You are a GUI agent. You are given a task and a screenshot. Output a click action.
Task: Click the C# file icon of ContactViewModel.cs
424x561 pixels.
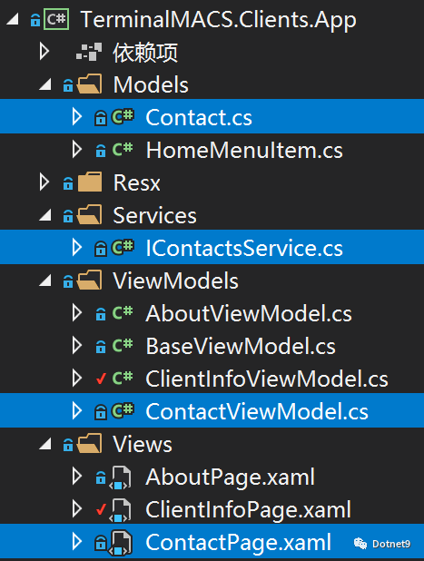123,410
